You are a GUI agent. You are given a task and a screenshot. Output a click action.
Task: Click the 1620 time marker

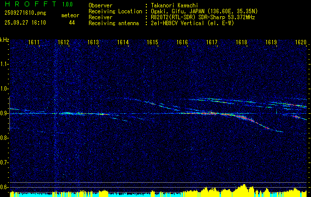[301, 42]
